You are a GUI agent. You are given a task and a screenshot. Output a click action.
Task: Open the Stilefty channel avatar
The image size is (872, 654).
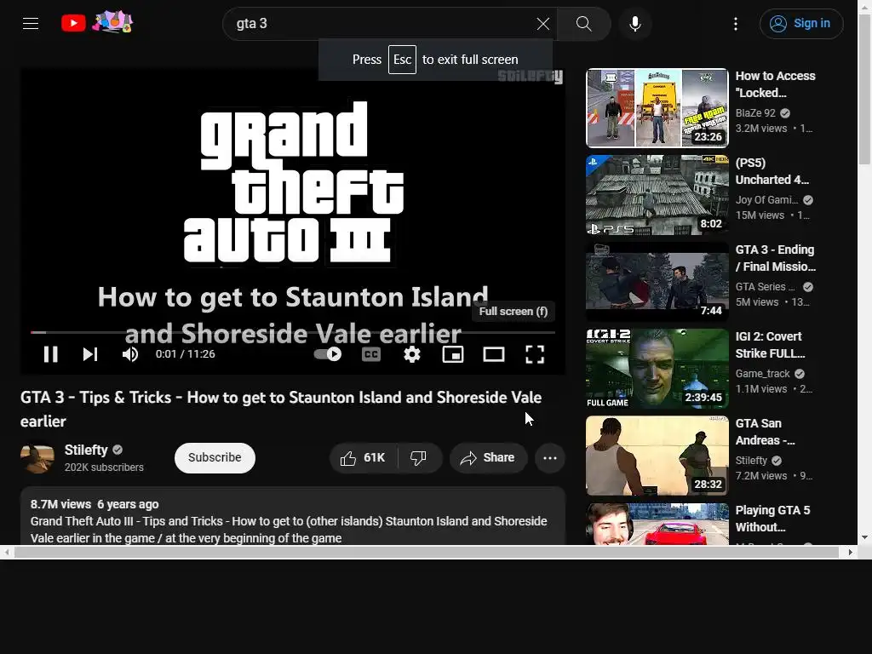coord(37,457)
